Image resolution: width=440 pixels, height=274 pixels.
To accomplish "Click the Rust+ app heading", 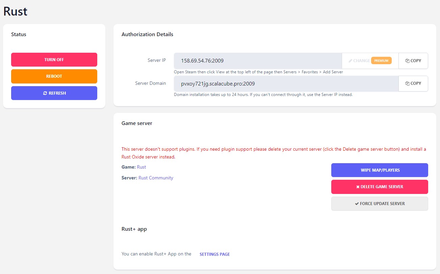I will (134, 229).
